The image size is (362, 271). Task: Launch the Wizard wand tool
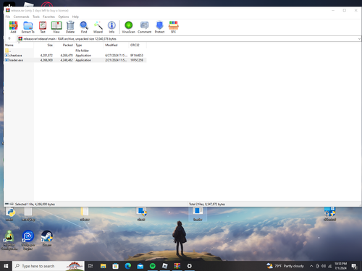click(98, 27)
